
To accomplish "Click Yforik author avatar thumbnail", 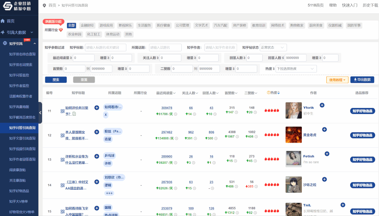I will coord(293,110).
